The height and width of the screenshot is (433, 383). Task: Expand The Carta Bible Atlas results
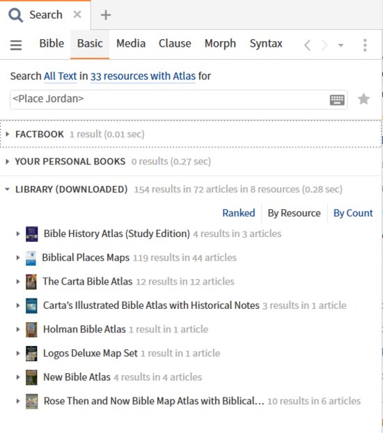pos(18,282)
